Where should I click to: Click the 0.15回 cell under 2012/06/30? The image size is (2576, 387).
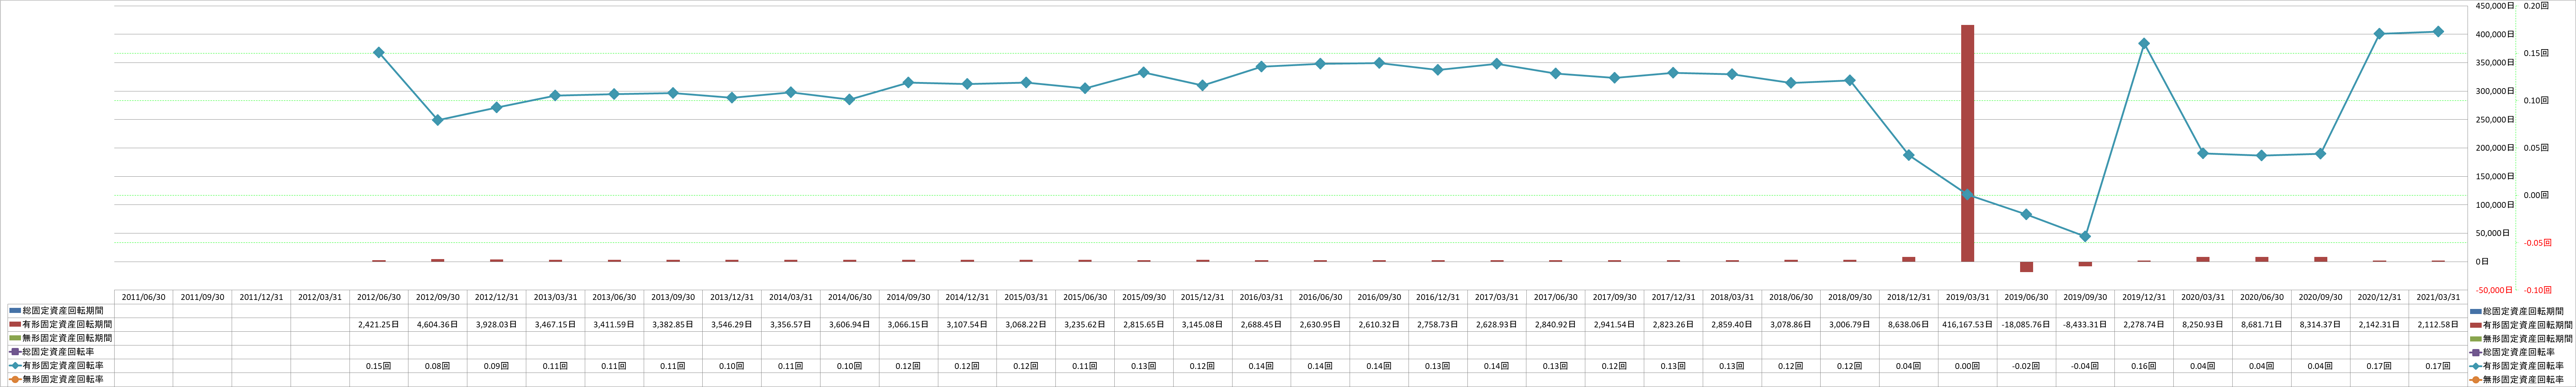pyautogui.click(x=379, y=366)
